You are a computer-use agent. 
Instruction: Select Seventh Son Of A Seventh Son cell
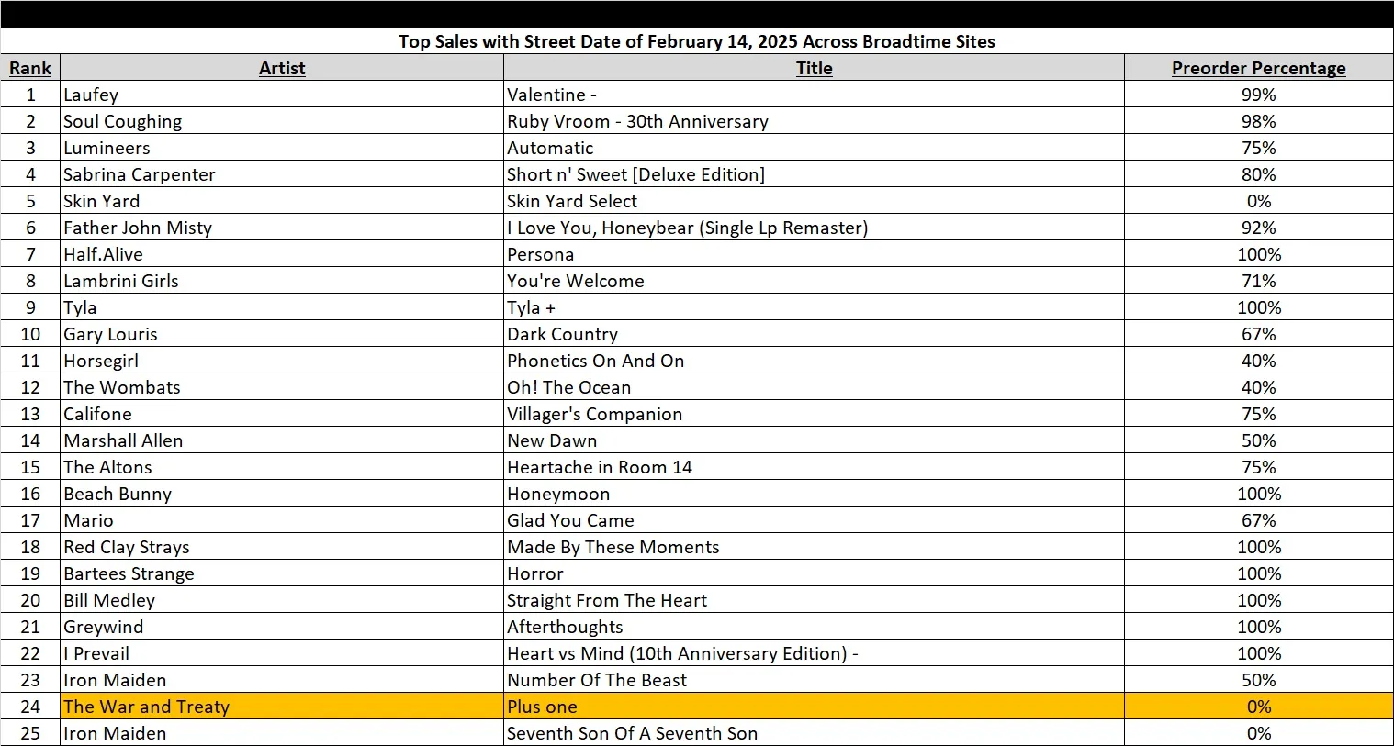[814, 733]
